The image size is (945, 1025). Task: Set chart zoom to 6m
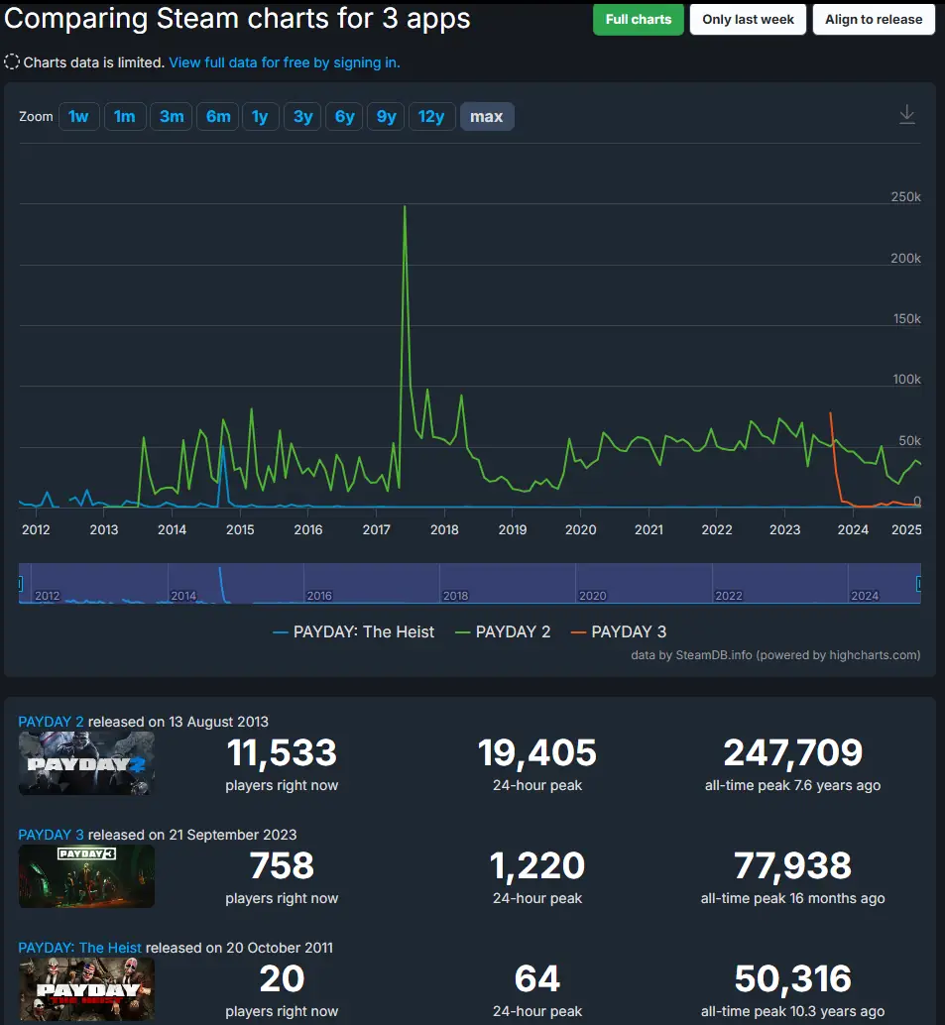click(218, 116)
